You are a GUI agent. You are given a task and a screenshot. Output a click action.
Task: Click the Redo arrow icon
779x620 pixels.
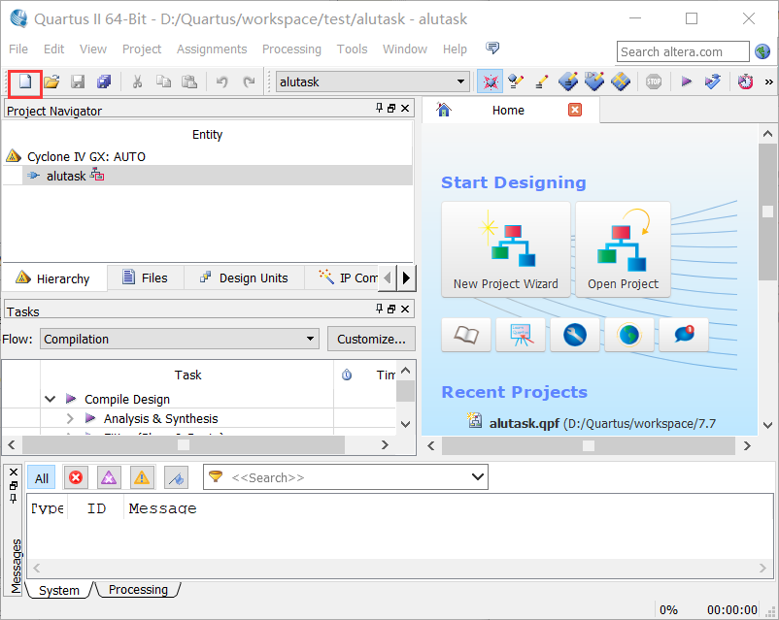click(x=249, y=82)
